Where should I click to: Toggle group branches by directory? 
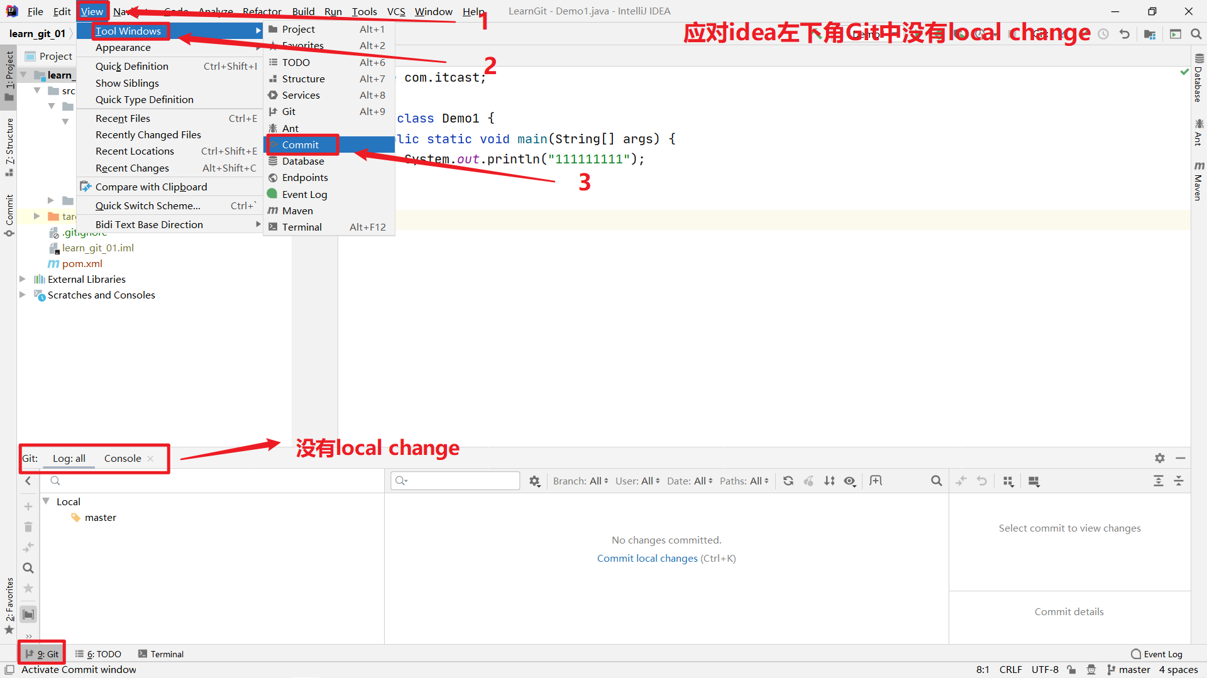coord(28,614)
